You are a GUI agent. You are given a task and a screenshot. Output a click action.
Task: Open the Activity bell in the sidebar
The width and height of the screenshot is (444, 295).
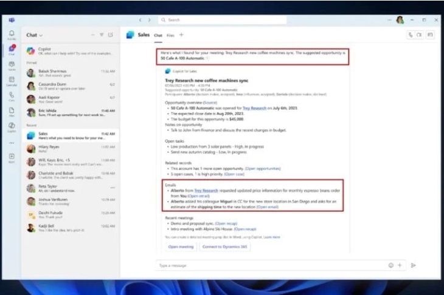[x=12, y=35]
